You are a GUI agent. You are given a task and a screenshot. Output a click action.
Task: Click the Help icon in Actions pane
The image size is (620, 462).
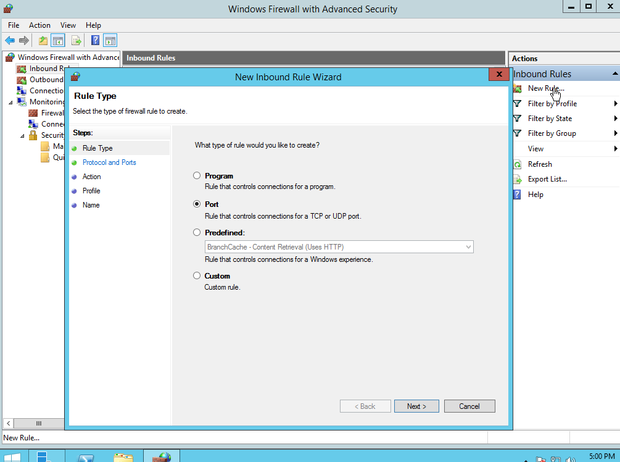pyautogui.click(x=517, y=195)
